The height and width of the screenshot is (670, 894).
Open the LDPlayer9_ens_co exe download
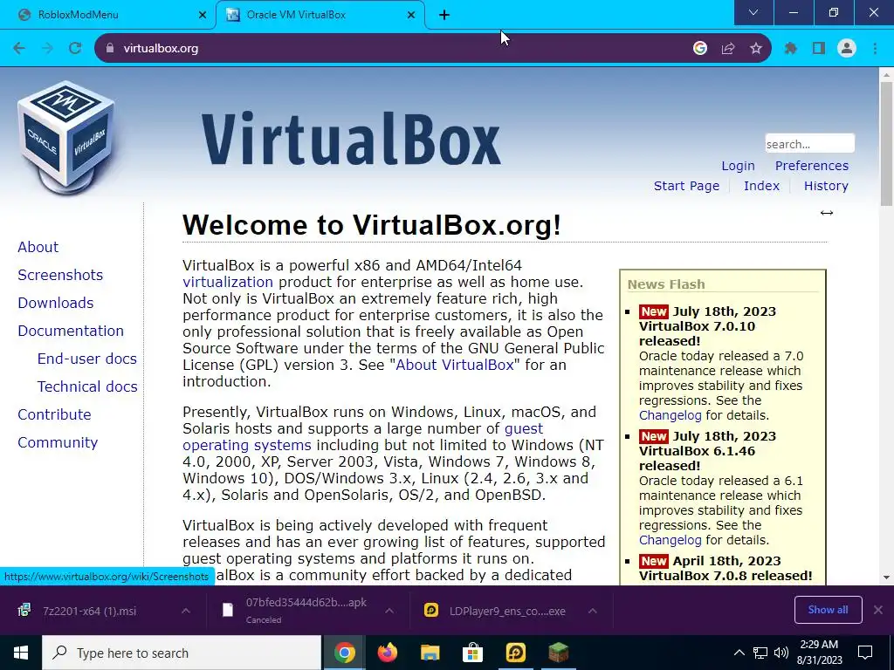pos(507,611)
